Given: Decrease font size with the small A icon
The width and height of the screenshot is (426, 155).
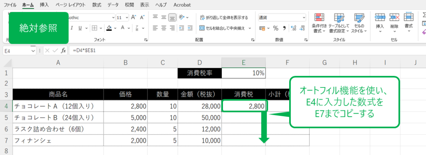Looking at the screenshot, I should tap(142, 17).
